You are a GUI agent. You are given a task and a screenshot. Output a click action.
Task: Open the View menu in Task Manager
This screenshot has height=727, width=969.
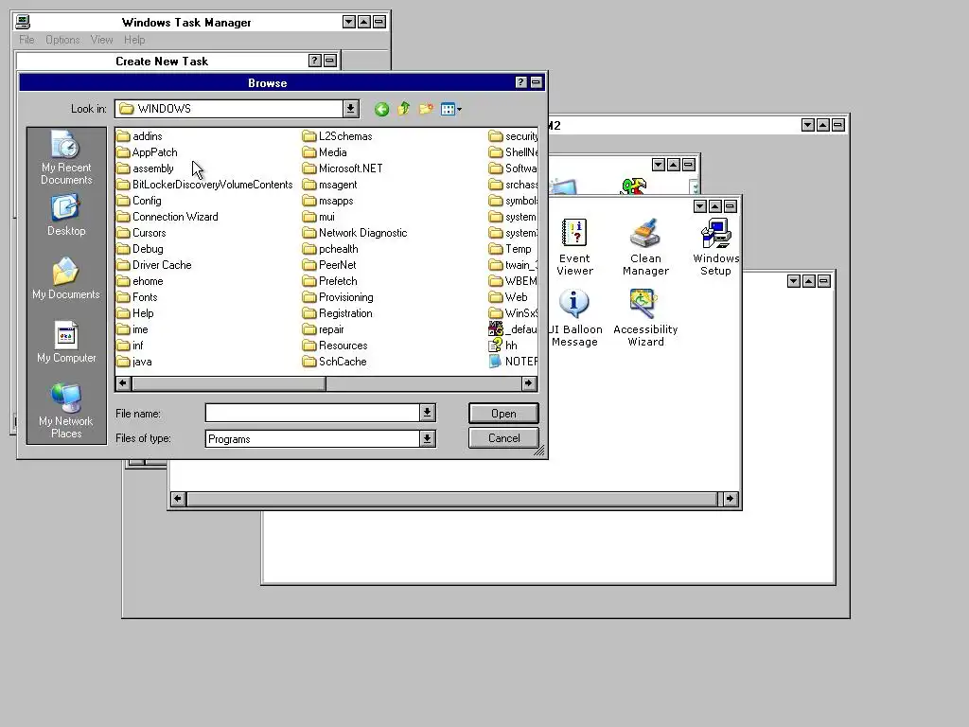pyautogui.click(x=101, y=40)
